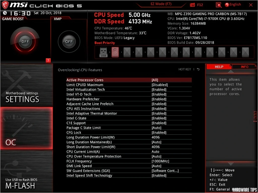Click the F12 screenshot camera icon
The width and height of the screenshot is (258, 193).
192,5
